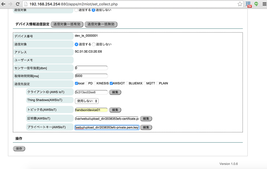Click the トピック名 field handson/device01
The width and height of the screenshot is (267, 169).
coord(91,110)
